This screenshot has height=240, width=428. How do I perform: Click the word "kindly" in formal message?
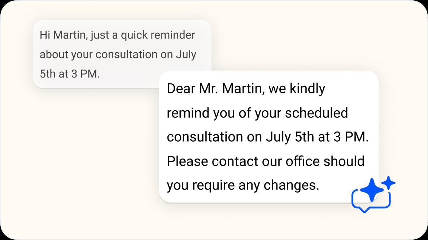point(307,89)
